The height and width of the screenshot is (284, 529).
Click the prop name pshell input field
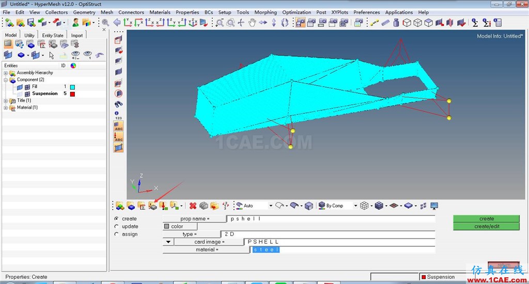click(x=331, y=219)
